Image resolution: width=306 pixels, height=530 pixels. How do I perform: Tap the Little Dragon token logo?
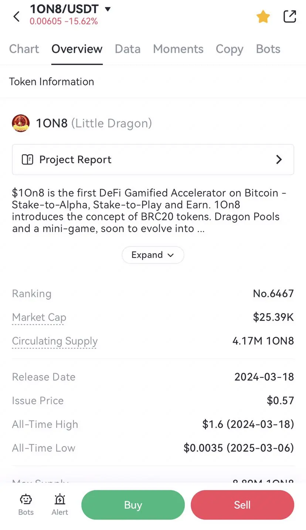[x=21, y=123]
